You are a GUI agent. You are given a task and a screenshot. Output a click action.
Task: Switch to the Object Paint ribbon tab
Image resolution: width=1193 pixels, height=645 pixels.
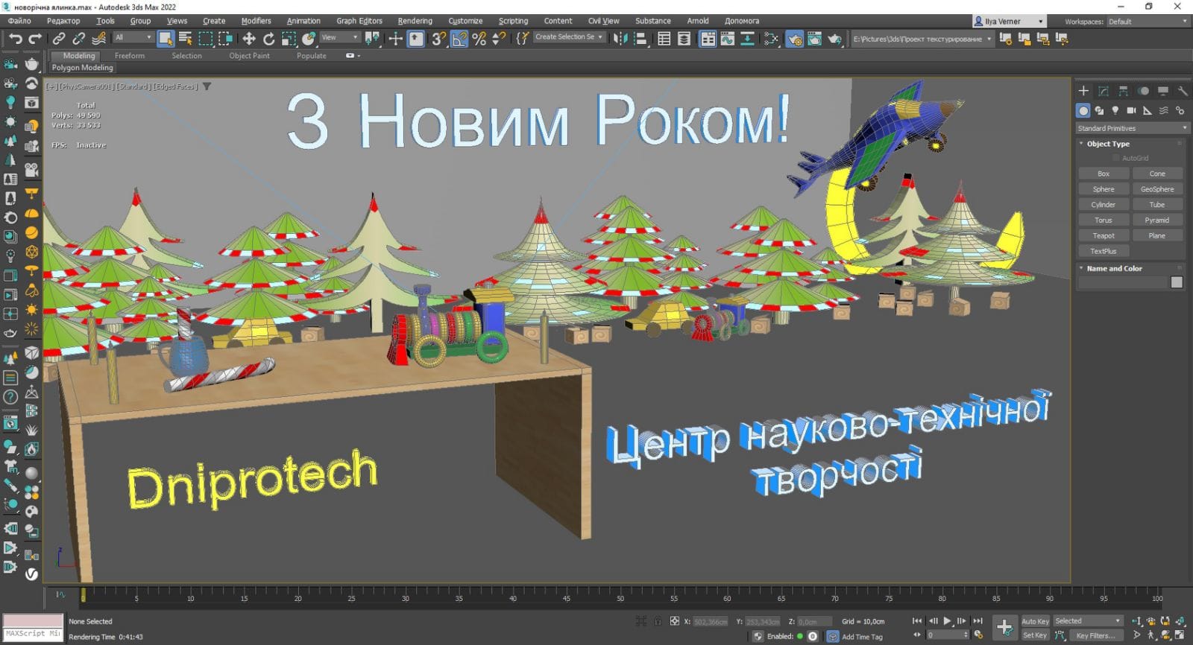tap(249, 56)
